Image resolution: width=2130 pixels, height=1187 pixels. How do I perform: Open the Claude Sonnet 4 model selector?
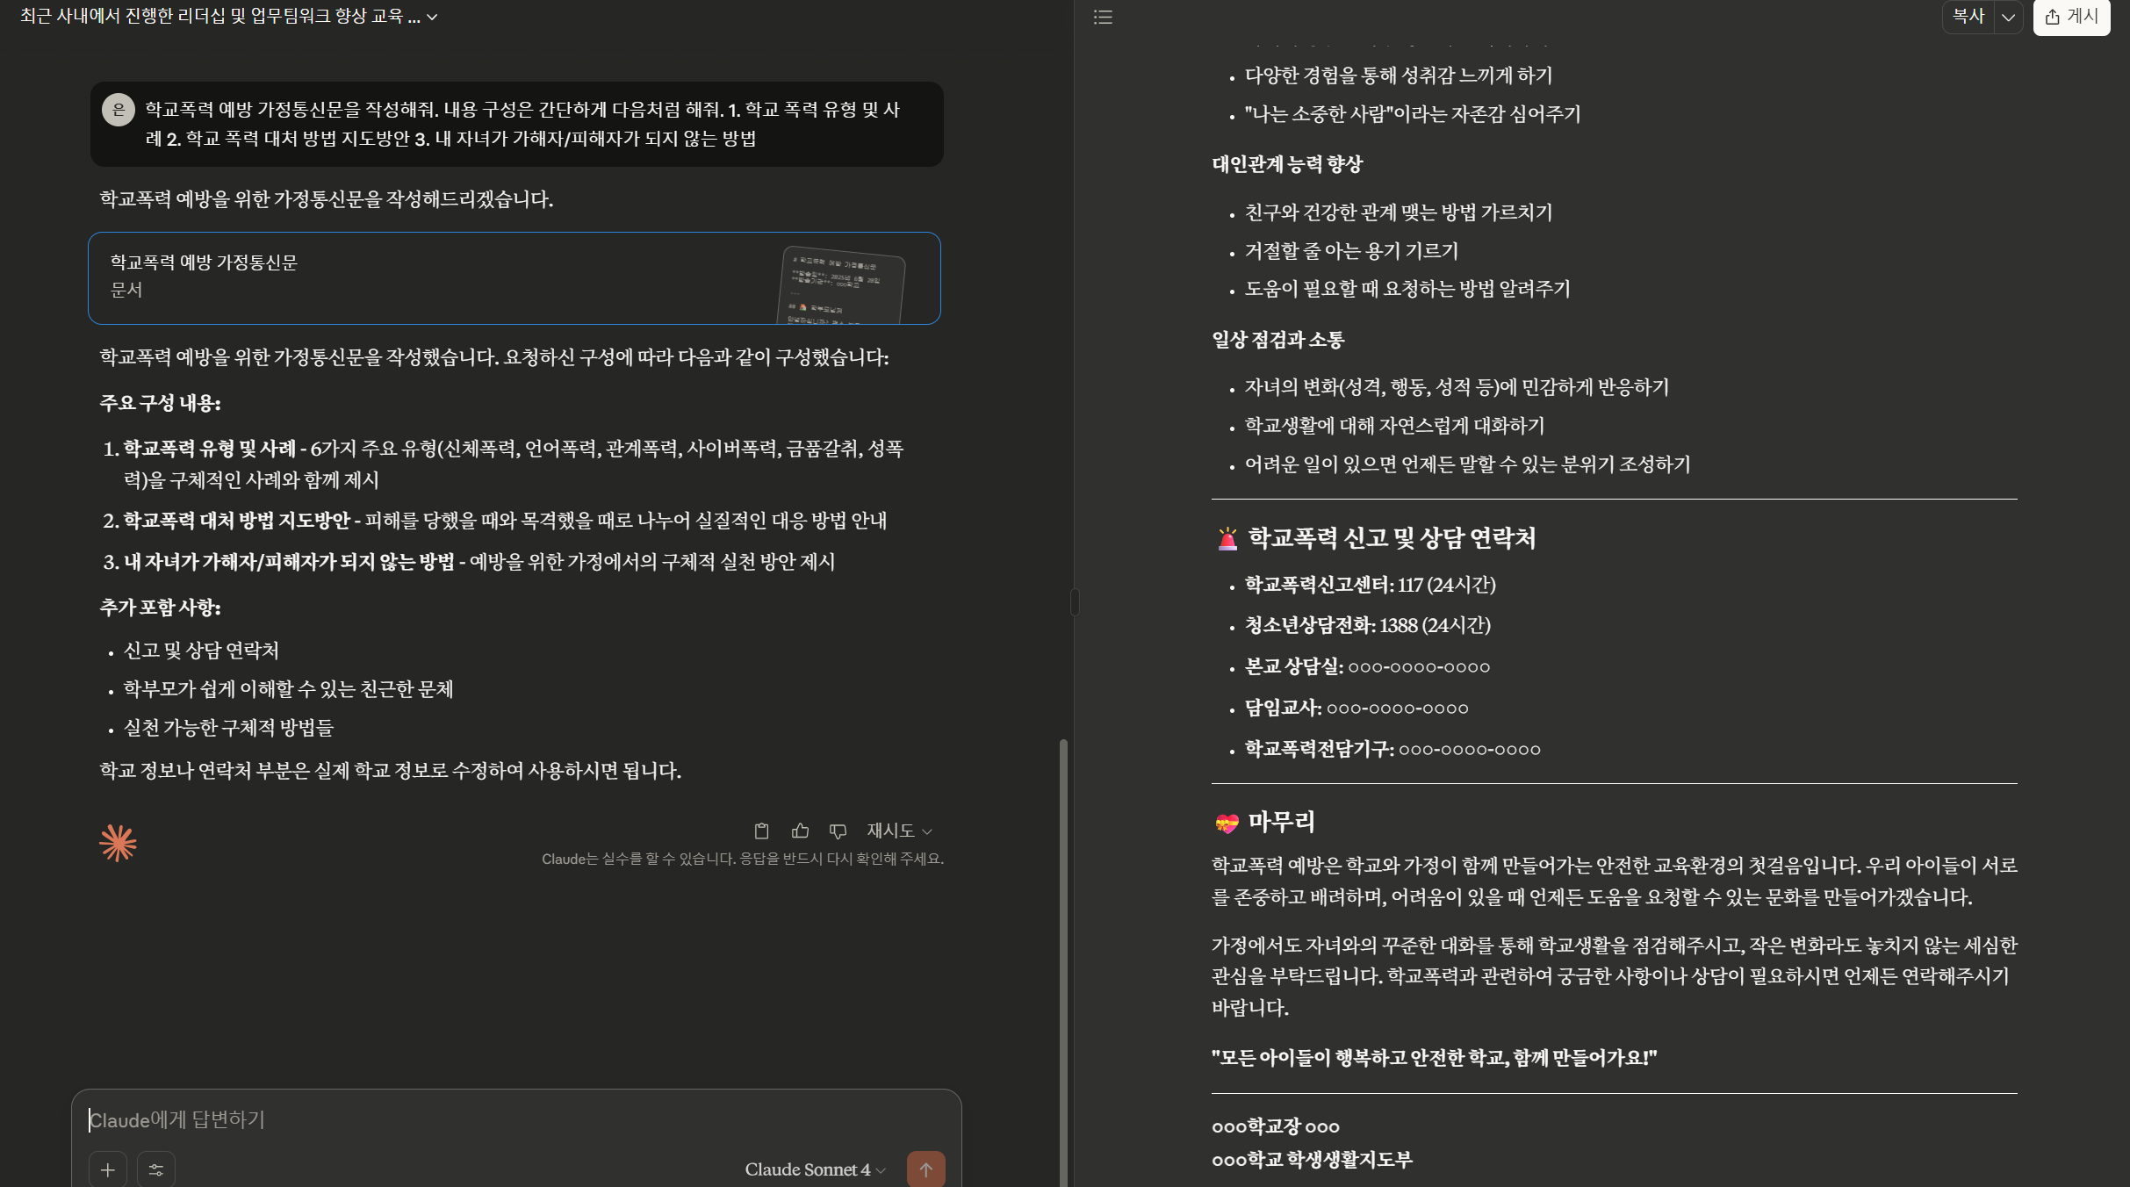pos(815,1169)
